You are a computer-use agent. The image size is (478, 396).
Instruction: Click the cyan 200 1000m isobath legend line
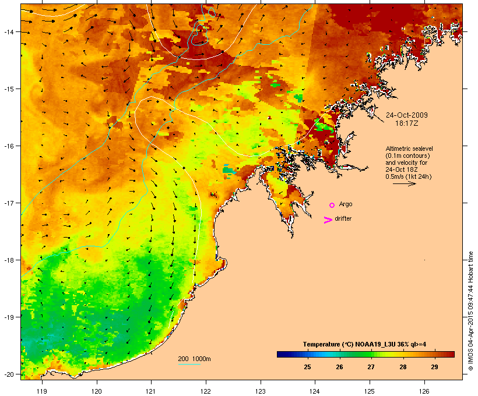point(189,364)
